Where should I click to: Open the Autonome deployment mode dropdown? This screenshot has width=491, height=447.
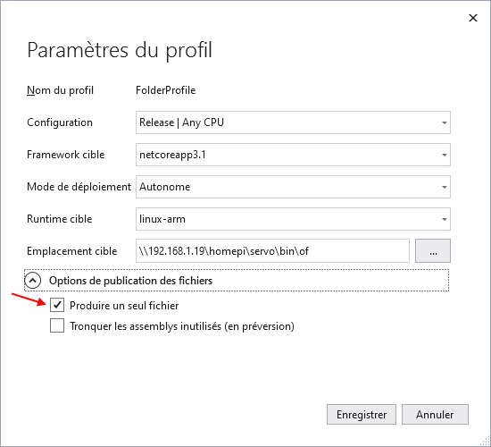coord(293,187)
